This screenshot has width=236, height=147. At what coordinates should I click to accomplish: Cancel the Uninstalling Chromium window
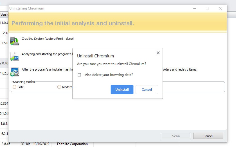click(x=208, y=136)
